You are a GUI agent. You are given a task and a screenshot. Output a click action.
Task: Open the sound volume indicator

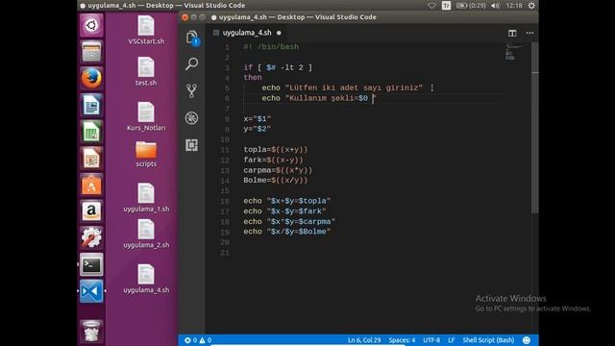(496, 6)
